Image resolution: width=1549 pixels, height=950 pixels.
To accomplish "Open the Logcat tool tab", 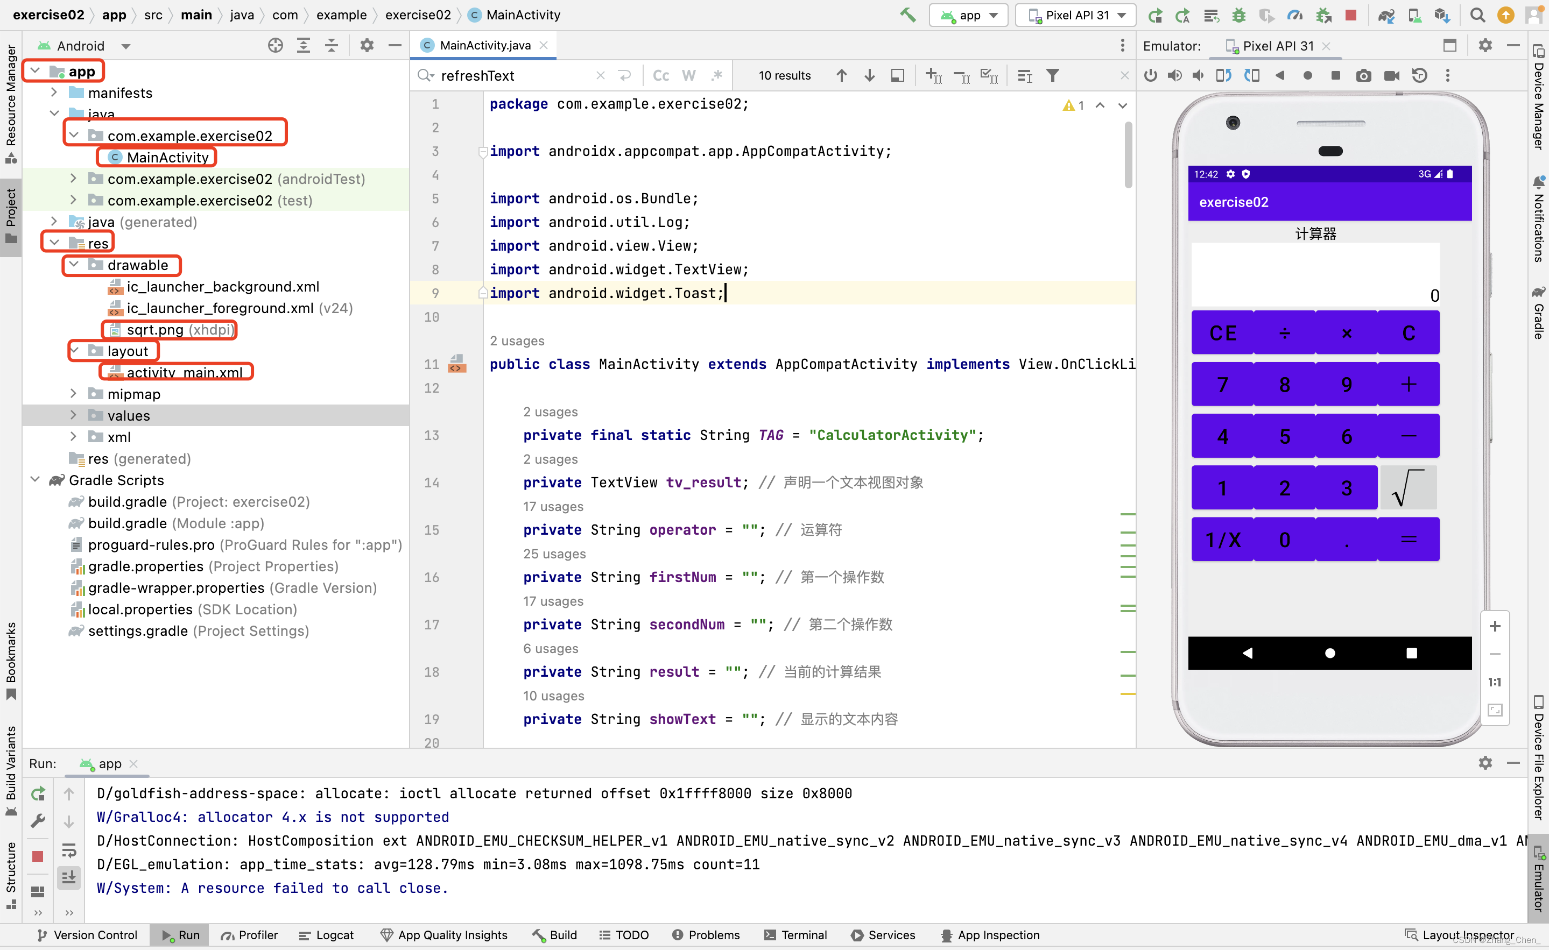I will 326,935.
